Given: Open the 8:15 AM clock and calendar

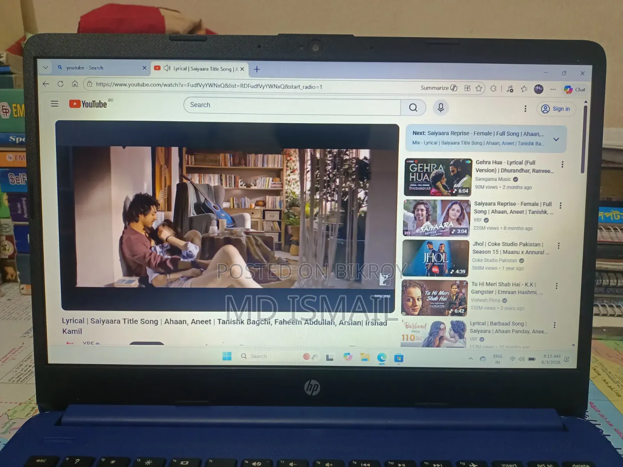Looking at the screenshot, I should coord(551,359).
